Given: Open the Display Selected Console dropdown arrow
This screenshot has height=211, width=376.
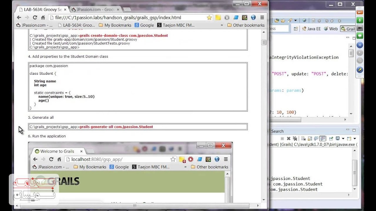Looking at the screenshot, I should 343,139.
